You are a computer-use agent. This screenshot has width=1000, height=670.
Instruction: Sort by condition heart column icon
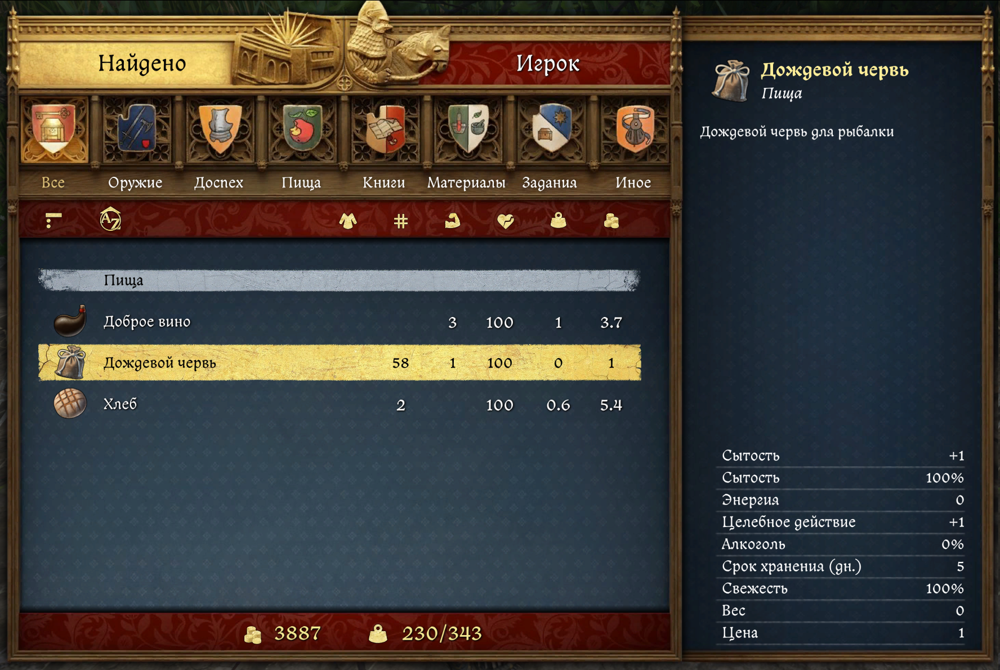[506, 221]
